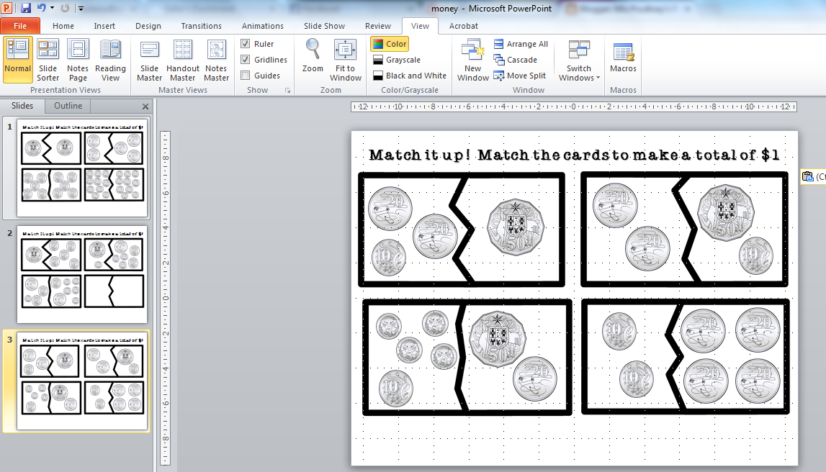The height and width of the screenshot is (472, 826).
Task: Switch to the Home ribbon tab
Action: 63,26
